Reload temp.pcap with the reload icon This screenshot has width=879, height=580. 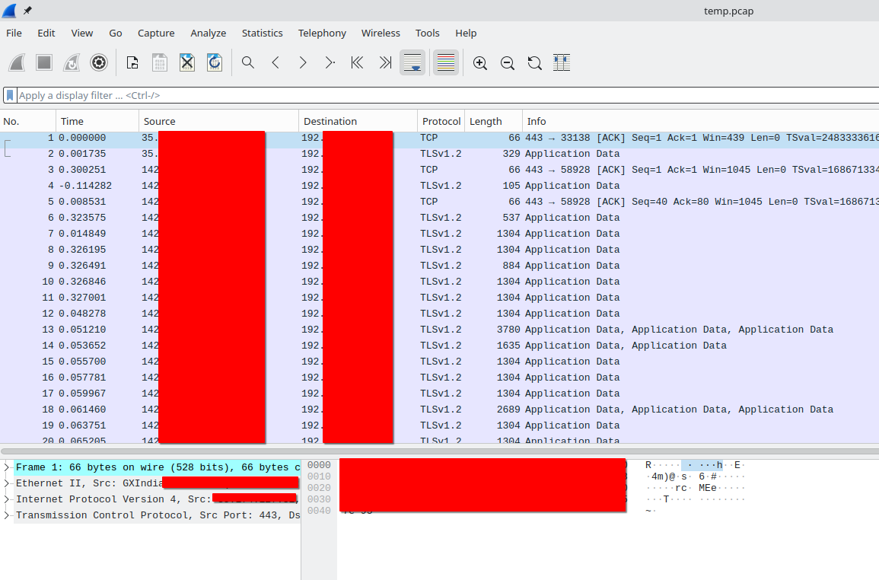coord(214,62)
